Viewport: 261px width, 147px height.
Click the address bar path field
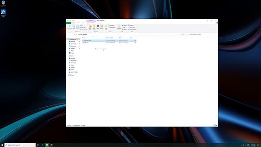point(128,34)
